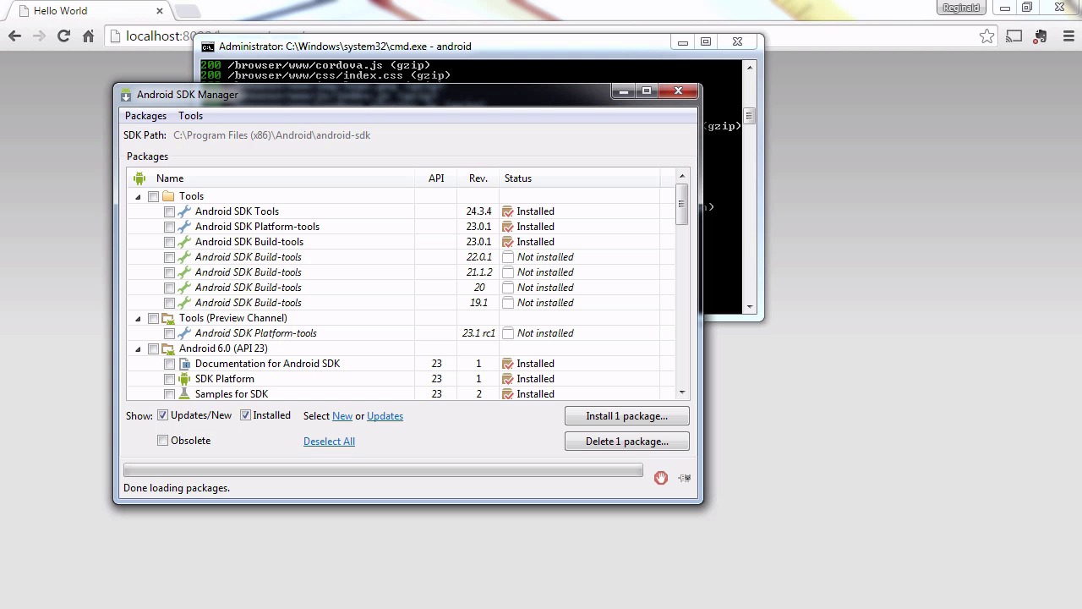1082x609 pixels.
Task: Click the log window icon at bottom right
Action: 685,478
